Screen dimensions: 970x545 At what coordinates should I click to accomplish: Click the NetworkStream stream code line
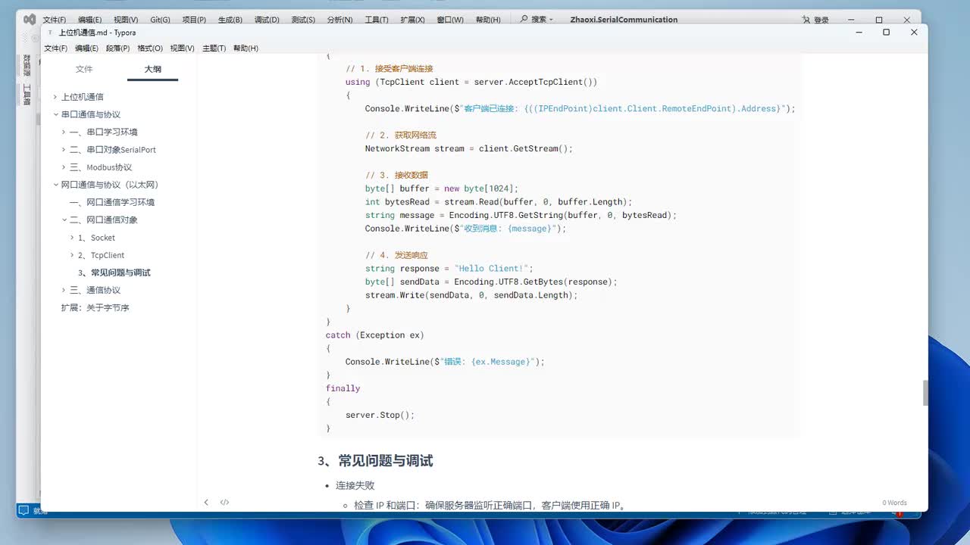469,148
